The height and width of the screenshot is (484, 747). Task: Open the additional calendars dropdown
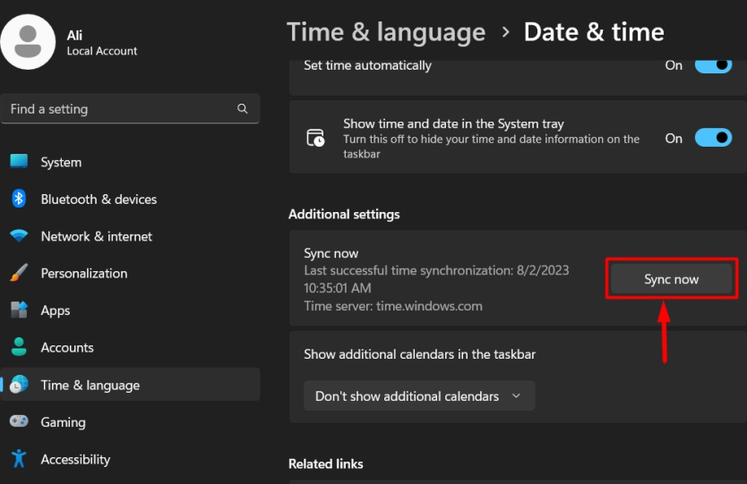coord(419,395)
